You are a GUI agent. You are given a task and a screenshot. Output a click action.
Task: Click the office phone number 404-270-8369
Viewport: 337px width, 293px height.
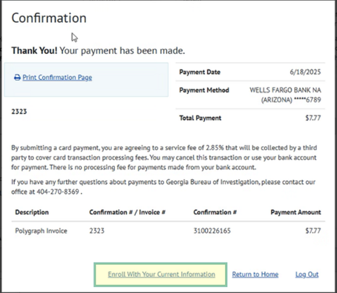coord(58,192)
